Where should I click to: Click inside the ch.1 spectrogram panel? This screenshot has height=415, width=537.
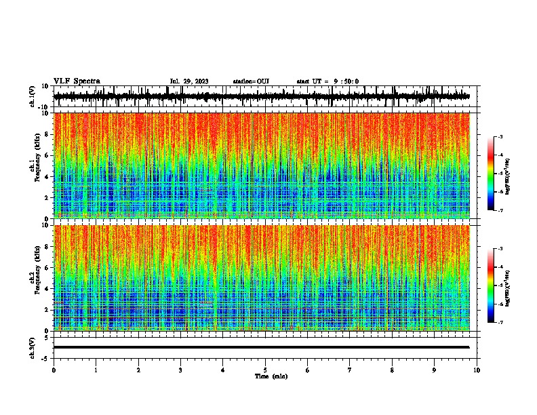(x=262, y=165)
